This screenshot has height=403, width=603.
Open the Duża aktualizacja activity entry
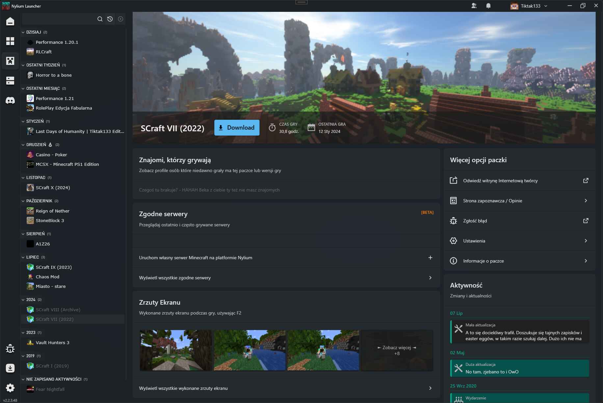[520, 368]
